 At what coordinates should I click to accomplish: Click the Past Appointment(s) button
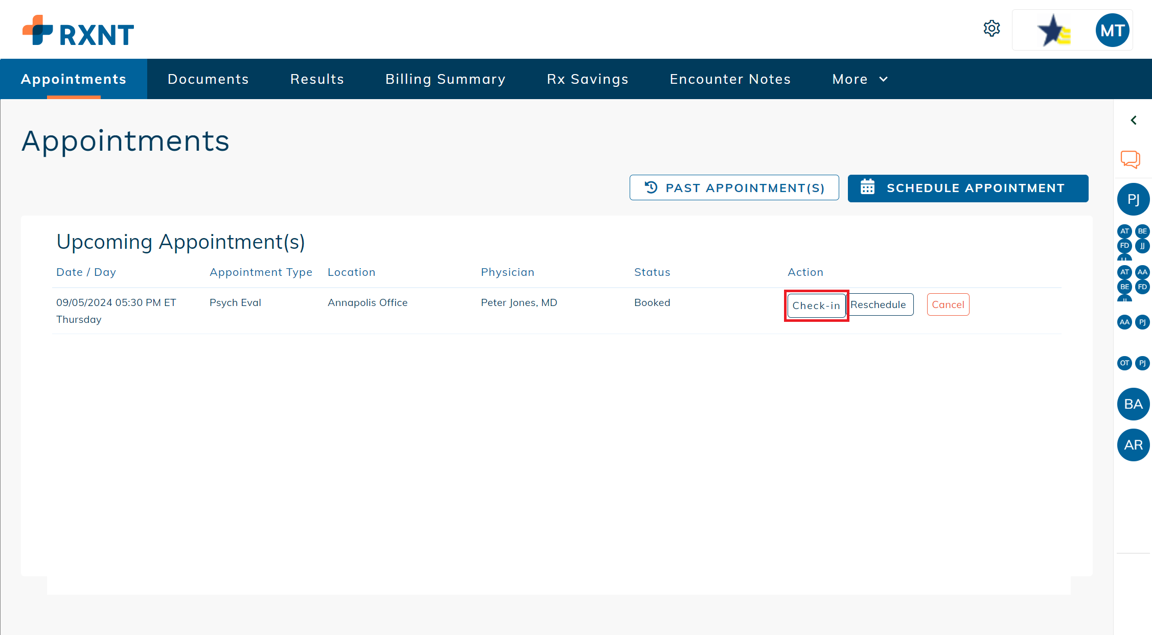(x=734, y=188)
